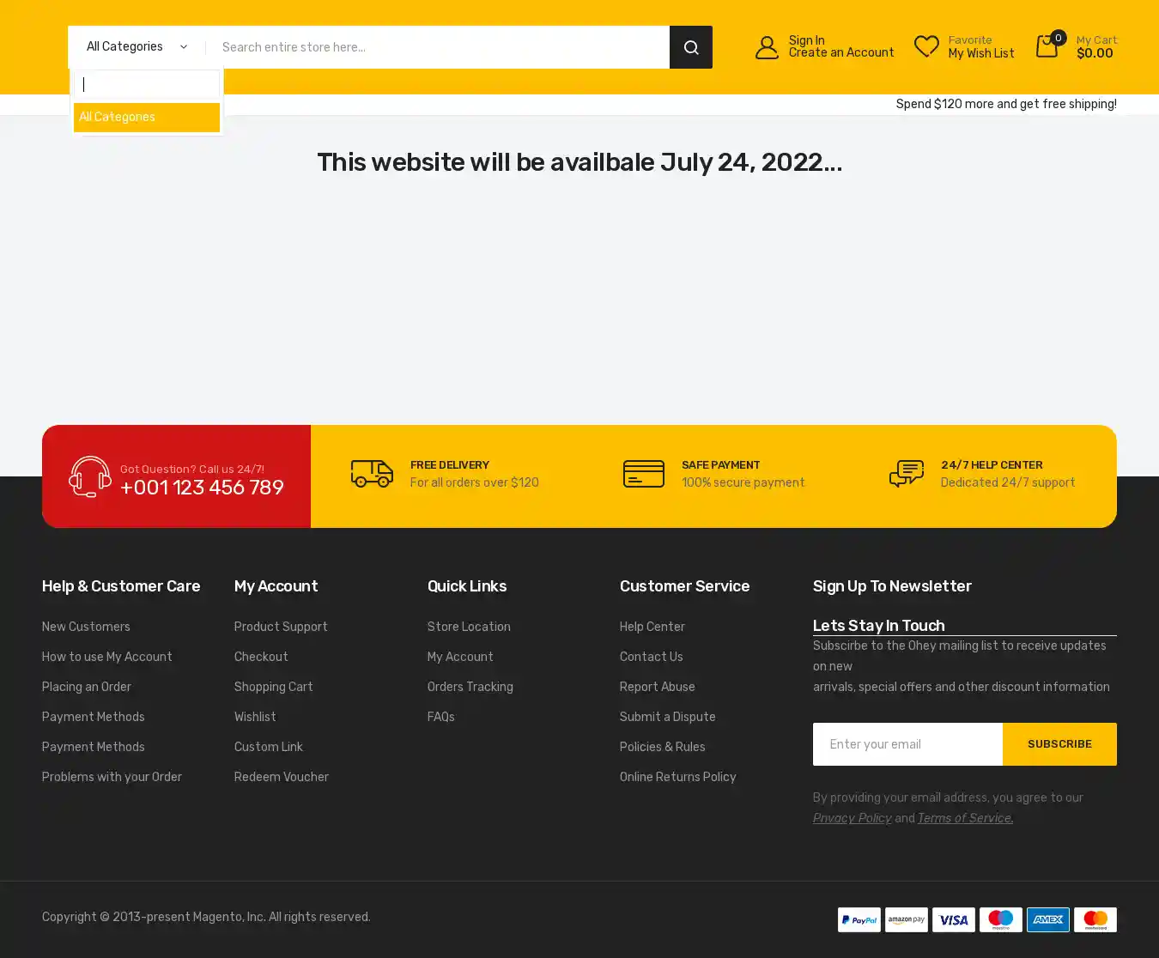
Task: Click the safe payment card icon
Action: 644,474
